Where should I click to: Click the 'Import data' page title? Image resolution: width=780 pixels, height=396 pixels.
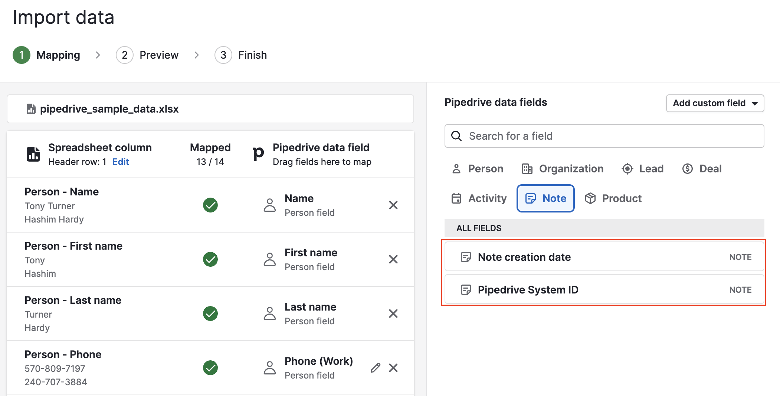tap(63, 17)
